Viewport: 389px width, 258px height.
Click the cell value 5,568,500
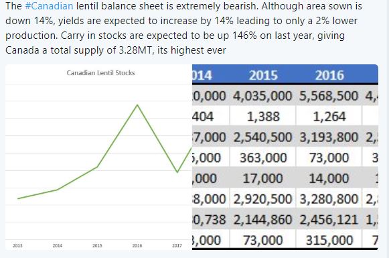point(329,96)
